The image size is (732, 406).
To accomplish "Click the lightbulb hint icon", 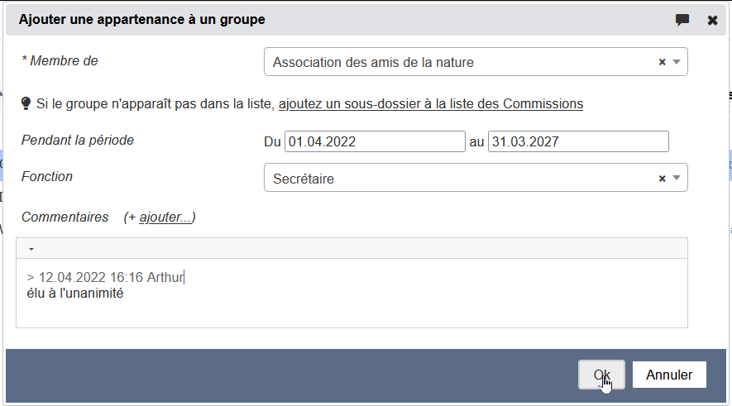I will click(x=26, y=103).
